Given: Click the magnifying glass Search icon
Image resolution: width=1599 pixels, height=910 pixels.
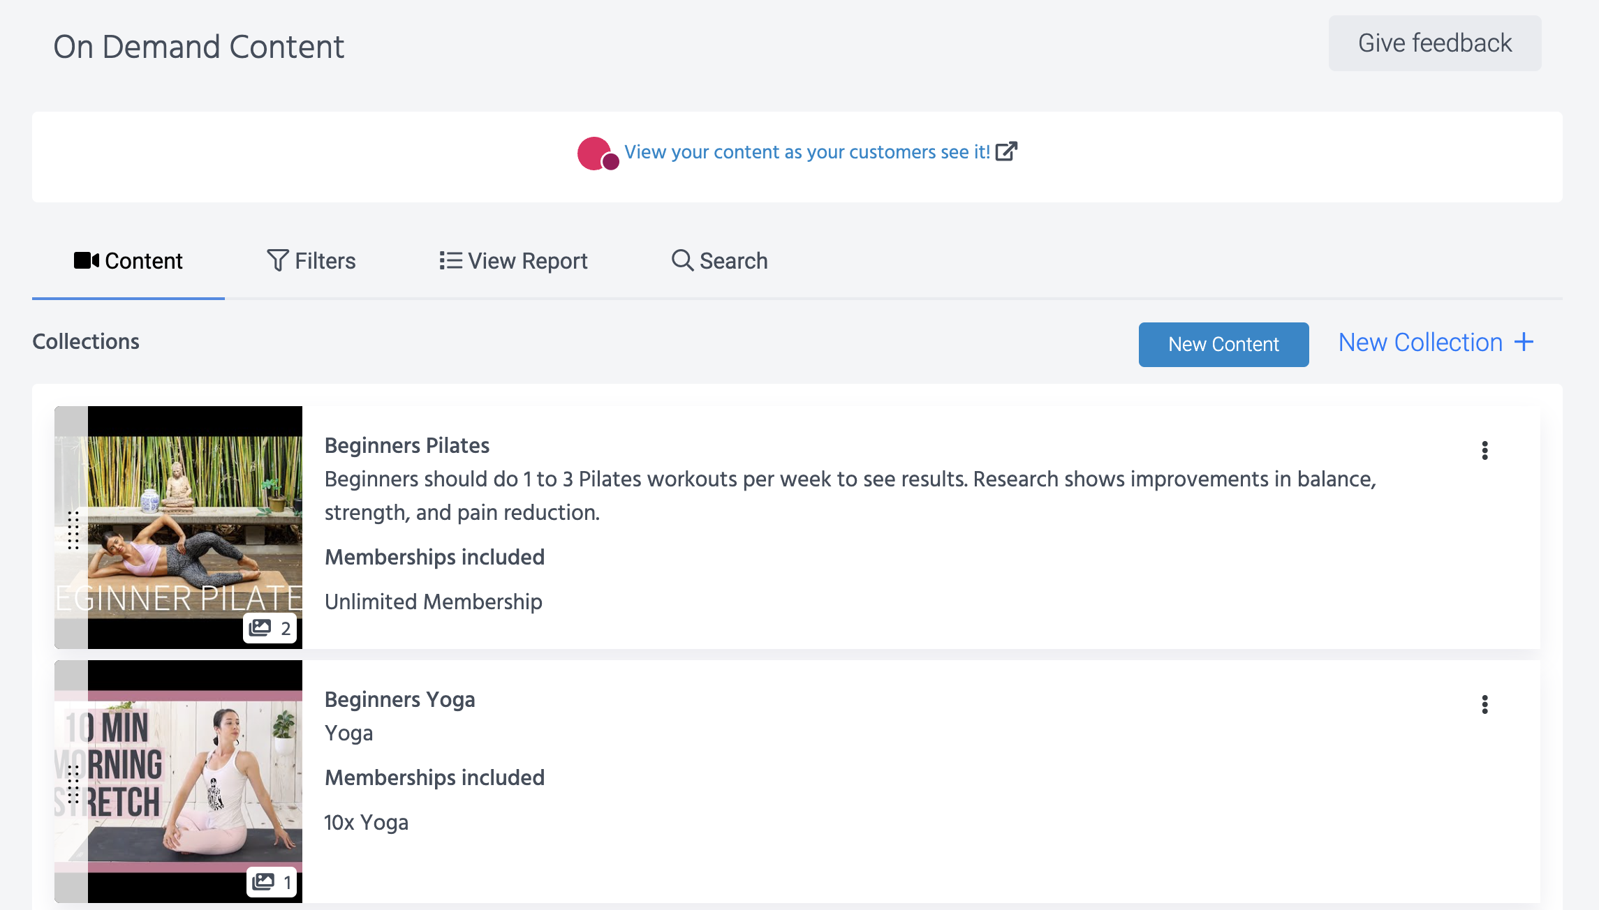Looking at the screenshot, I should point(681,260).
